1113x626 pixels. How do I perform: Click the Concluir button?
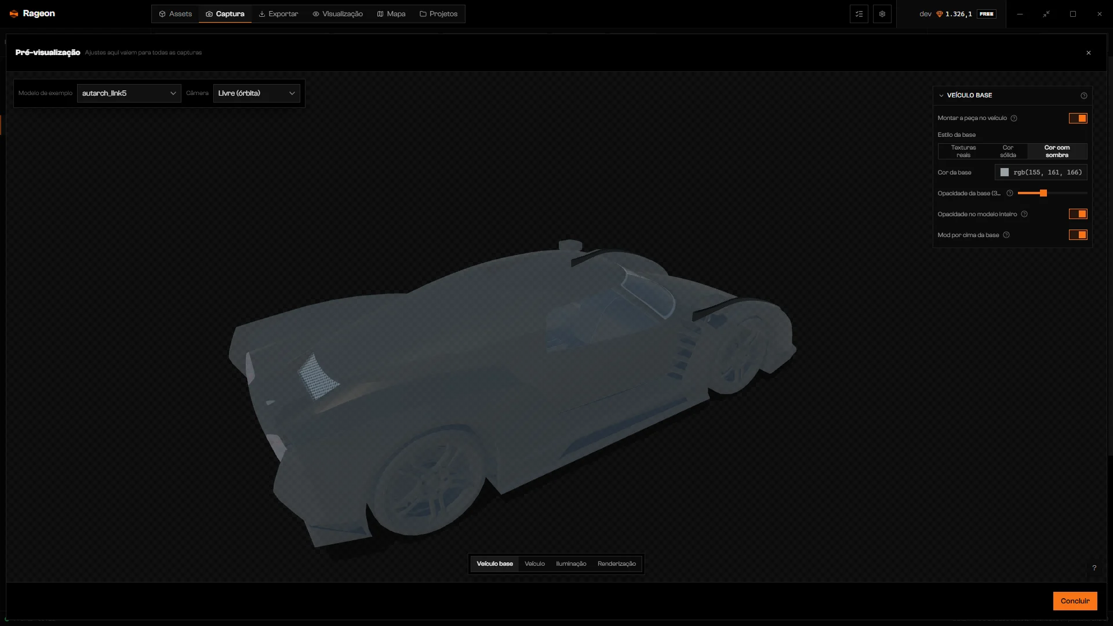coord(1075,601)
